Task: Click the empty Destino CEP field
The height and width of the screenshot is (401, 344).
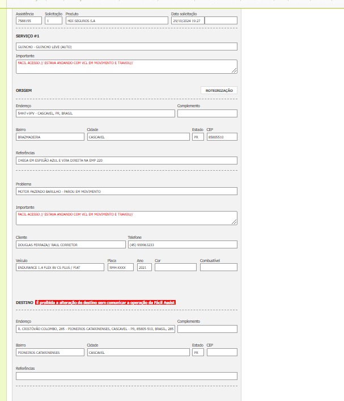Action: point(222,352)
